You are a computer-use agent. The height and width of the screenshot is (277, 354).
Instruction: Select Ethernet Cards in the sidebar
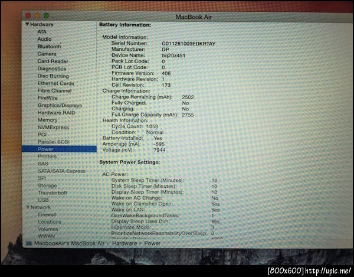(x=56, y=83)
